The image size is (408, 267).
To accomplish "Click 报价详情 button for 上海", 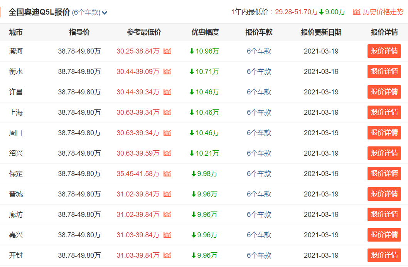I will coord(384,113).
